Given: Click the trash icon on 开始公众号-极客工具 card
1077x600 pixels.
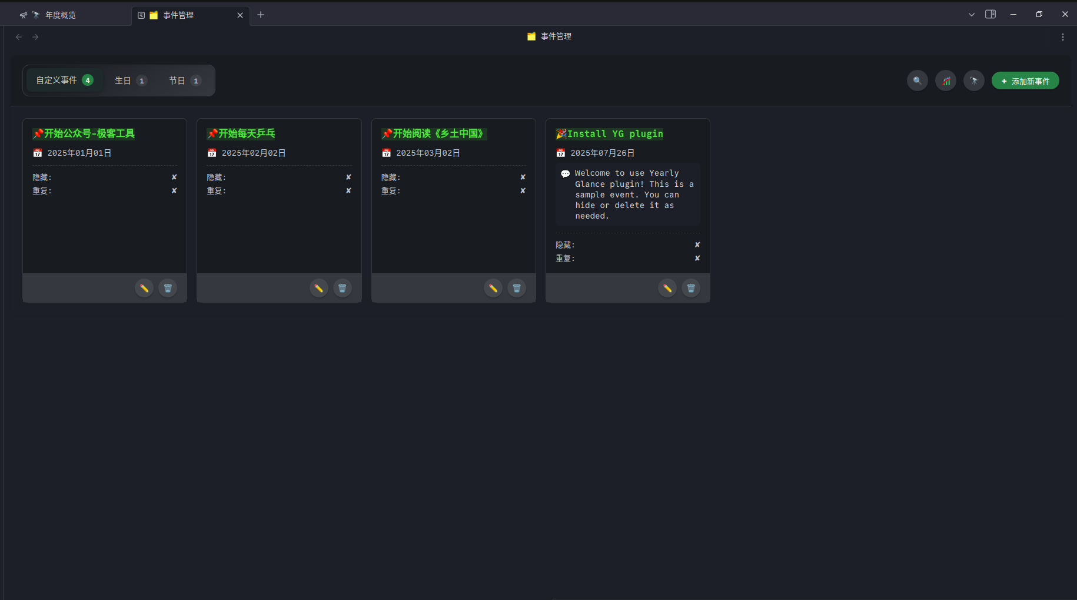Looking at the screenshot, I should pyautogui.click(x=168, y=288).
